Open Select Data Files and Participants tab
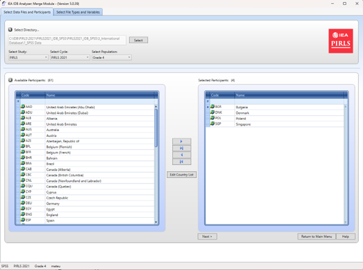The image size is (363, 270). click(x=26, y=12)
